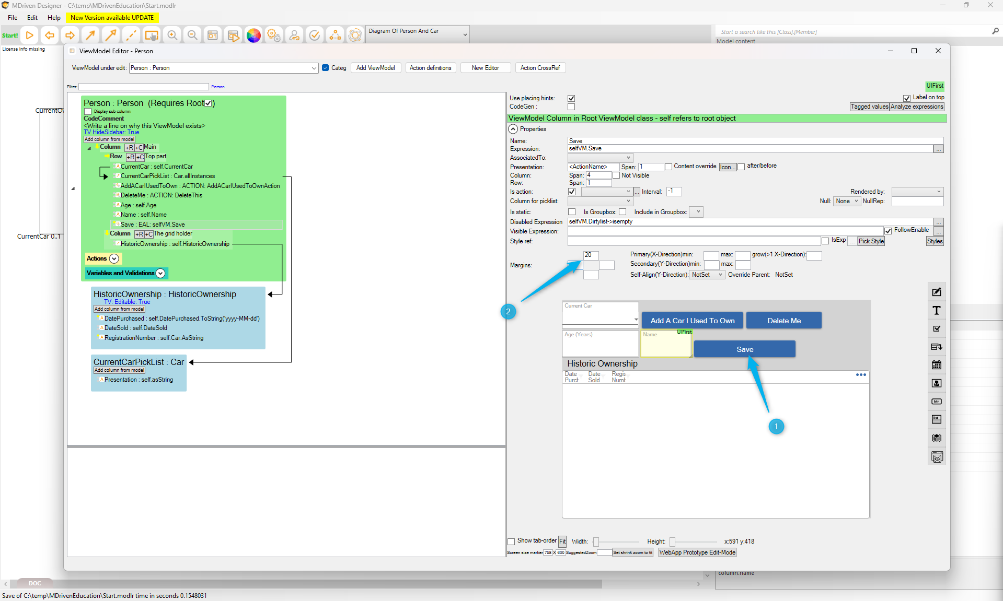Uncheck the Label on top checkbox
This screenshot has height=601, width=1003.
[907, 98]
